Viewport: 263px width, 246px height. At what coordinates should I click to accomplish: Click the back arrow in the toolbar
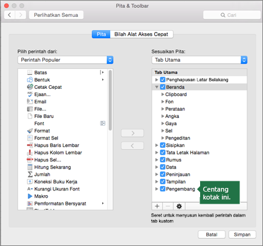click(x=10, y=15)
